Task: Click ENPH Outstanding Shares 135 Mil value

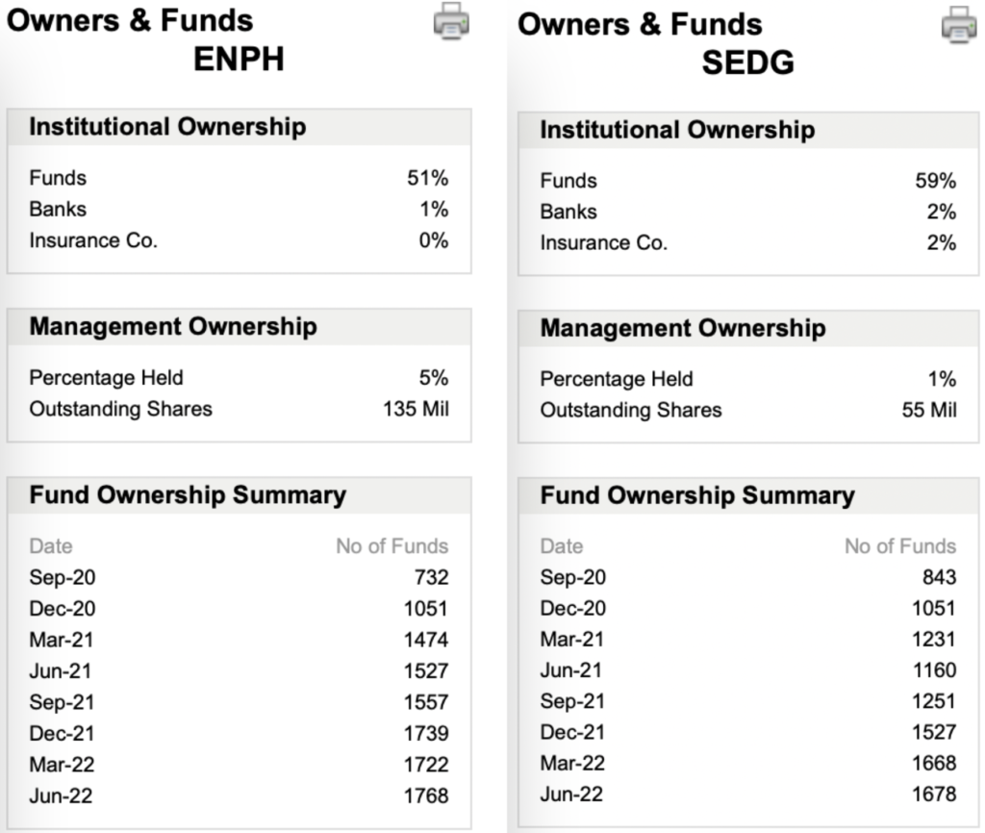Action: point(416,410)
